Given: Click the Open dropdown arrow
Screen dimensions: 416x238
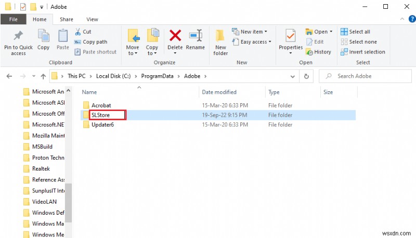Looking at the screenshot, I should pos(331,32).
